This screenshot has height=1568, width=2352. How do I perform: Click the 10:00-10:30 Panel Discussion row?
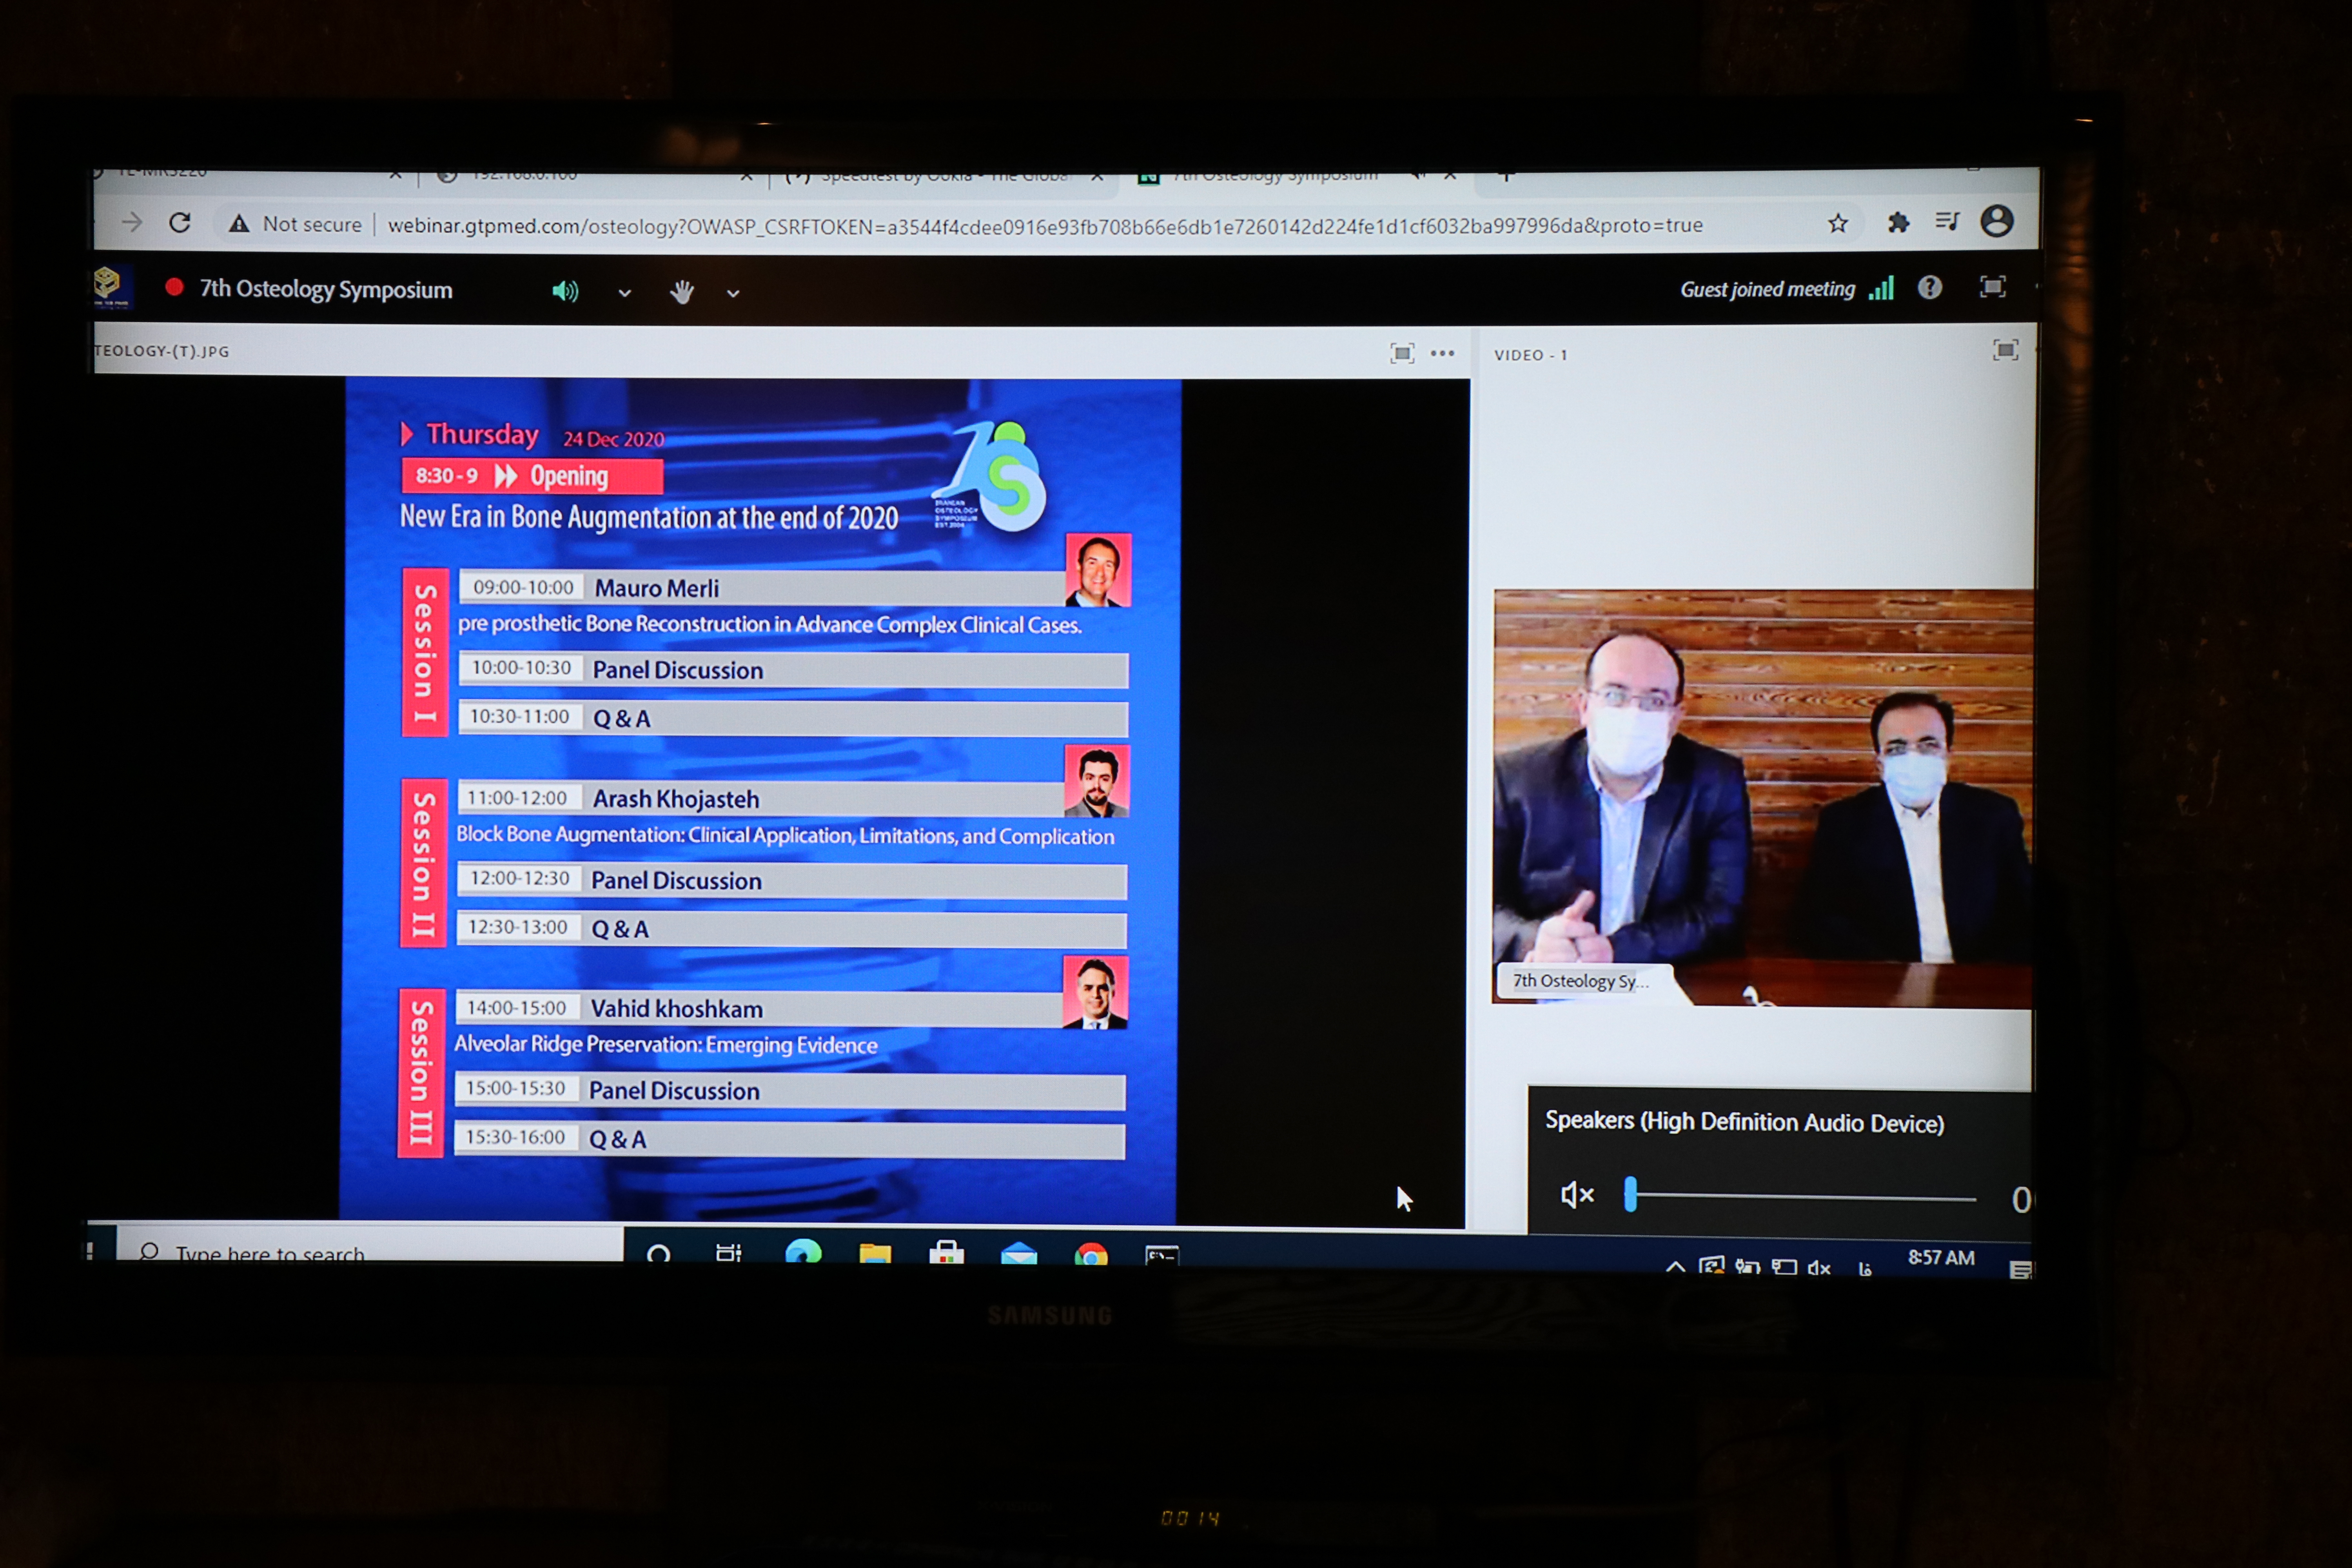tap(793, 669)
